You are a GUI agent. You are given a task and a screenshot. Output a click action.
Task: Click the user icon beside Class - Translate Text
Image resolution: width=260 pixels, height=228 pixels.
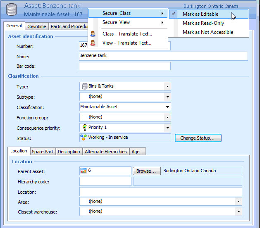click(x=93, y=34)
